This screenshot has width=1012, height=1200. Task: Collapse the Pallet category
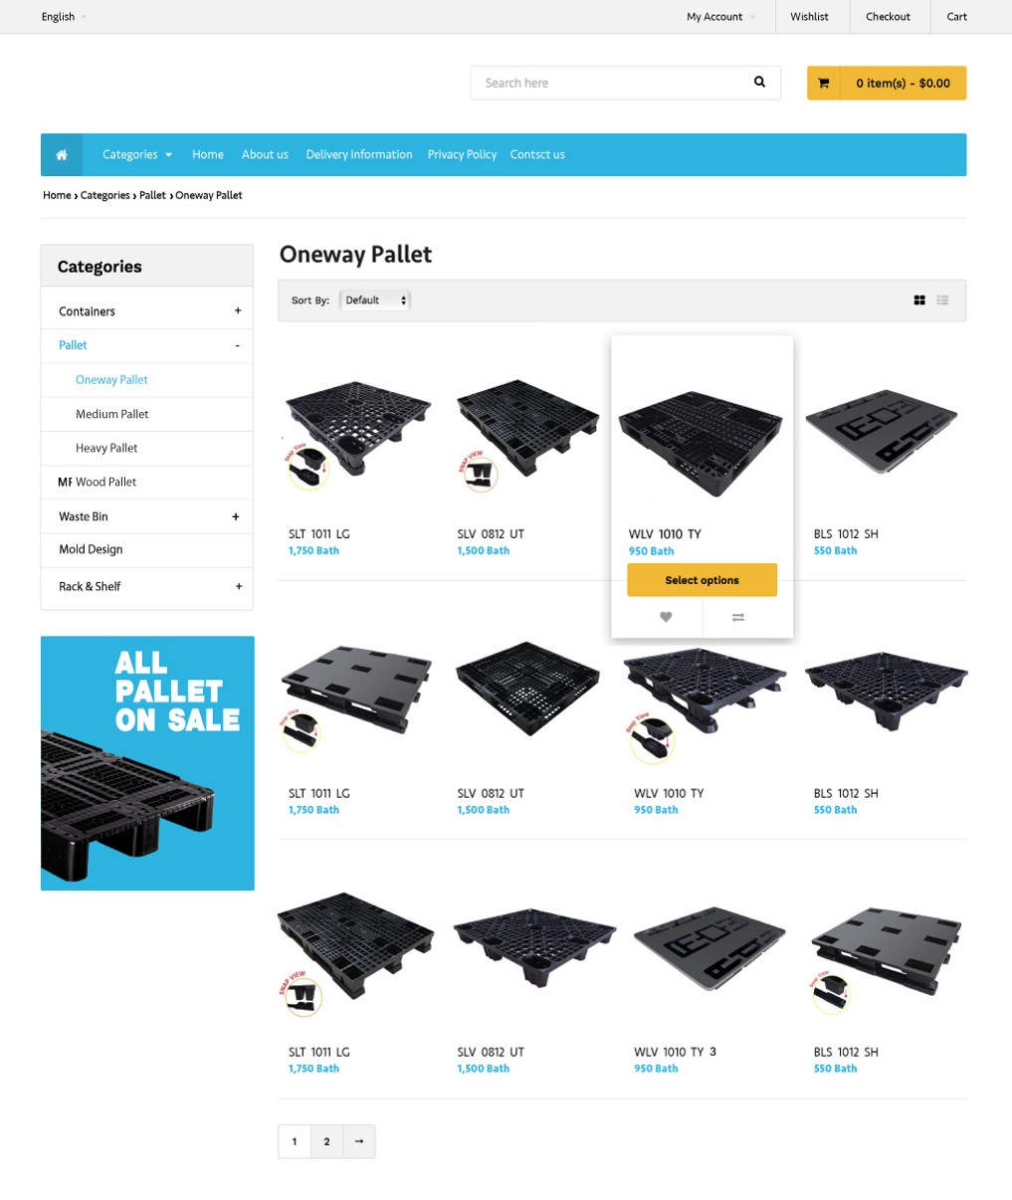pos(237,345)
